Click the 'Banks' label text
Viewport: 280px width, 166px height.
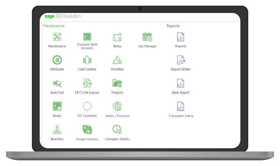pos(57,116)
